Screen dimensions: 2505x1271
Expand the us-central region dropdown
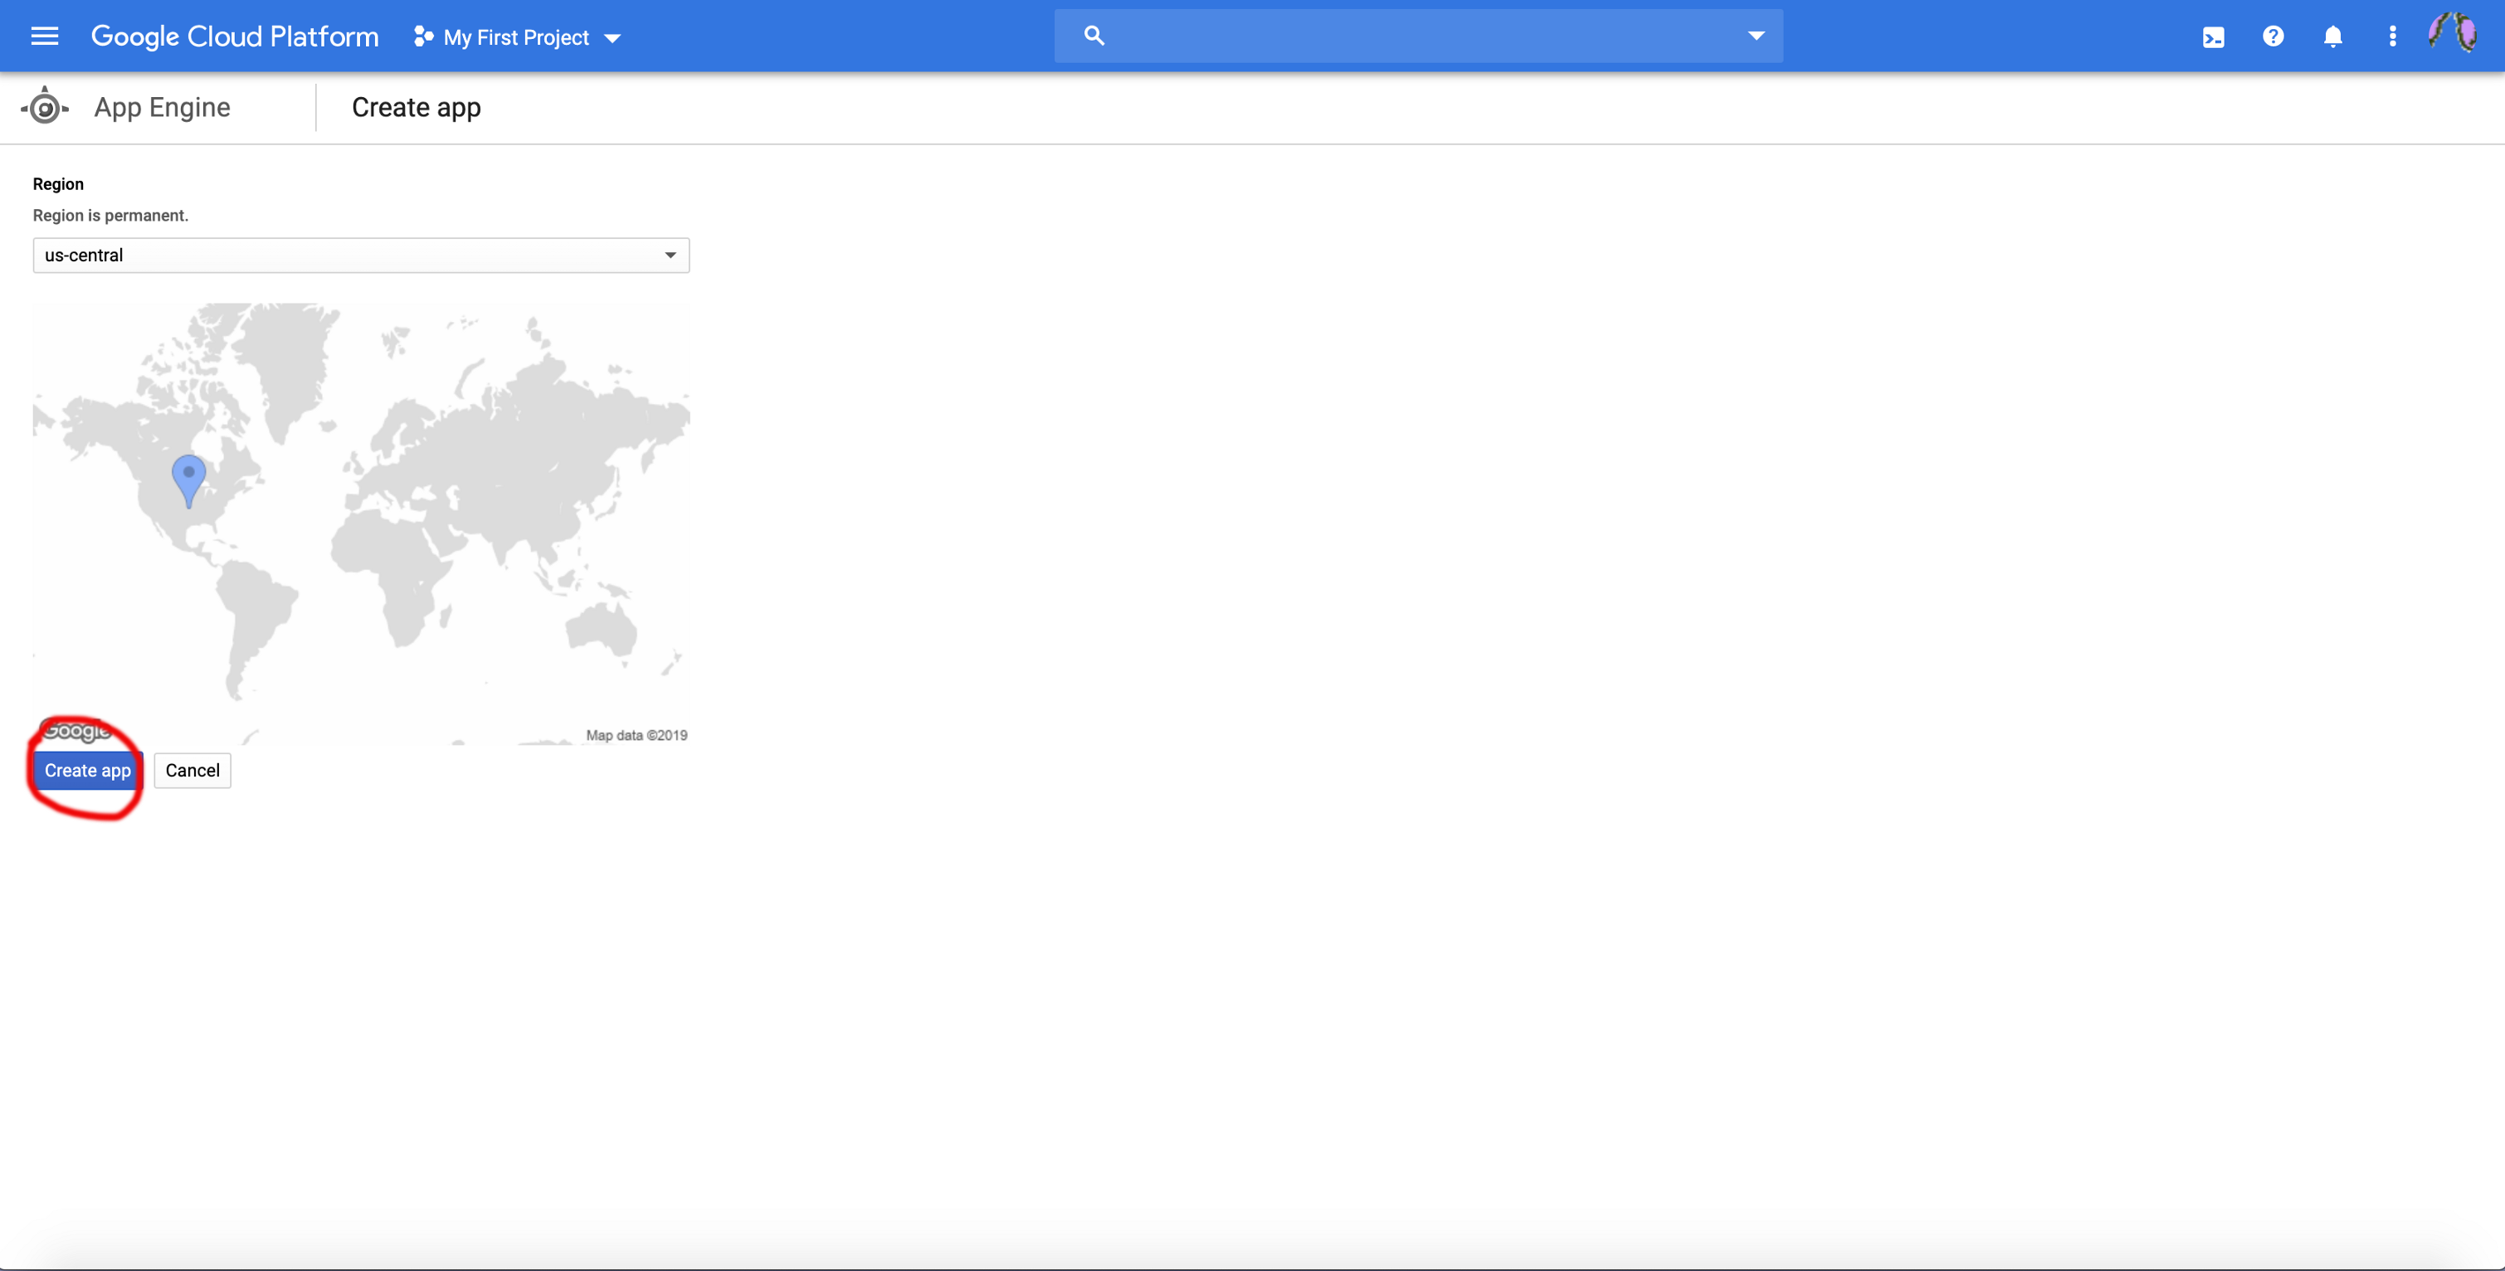[361, 255]
